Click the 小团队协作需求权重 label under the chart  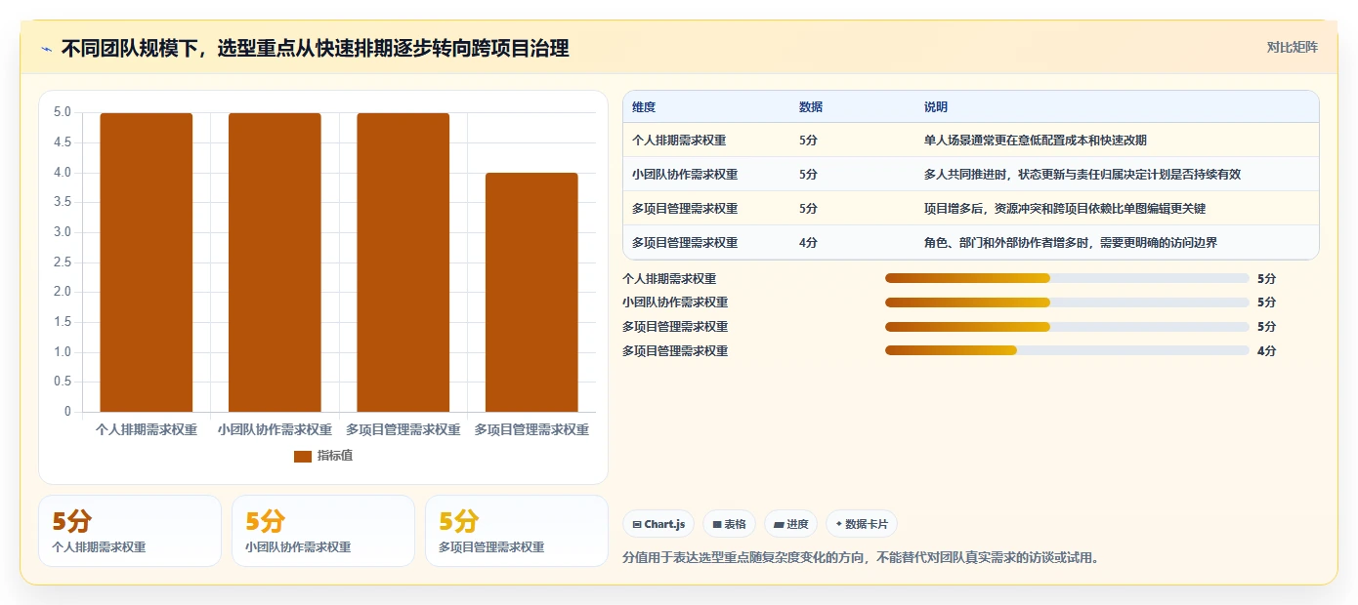pos(275,429)
